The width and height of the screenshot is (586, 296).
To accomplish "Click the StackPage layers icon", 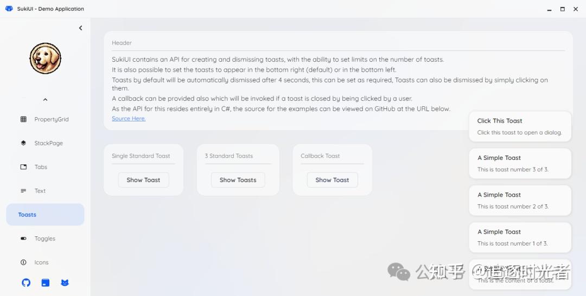I will click(x=23, y=143).
